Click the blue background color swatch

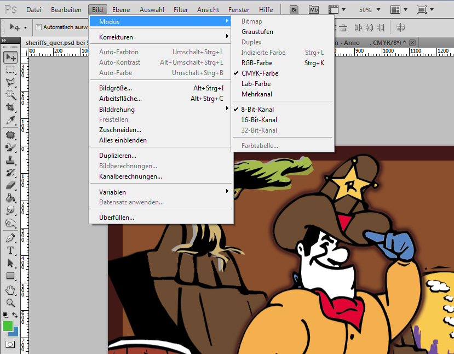15,333
